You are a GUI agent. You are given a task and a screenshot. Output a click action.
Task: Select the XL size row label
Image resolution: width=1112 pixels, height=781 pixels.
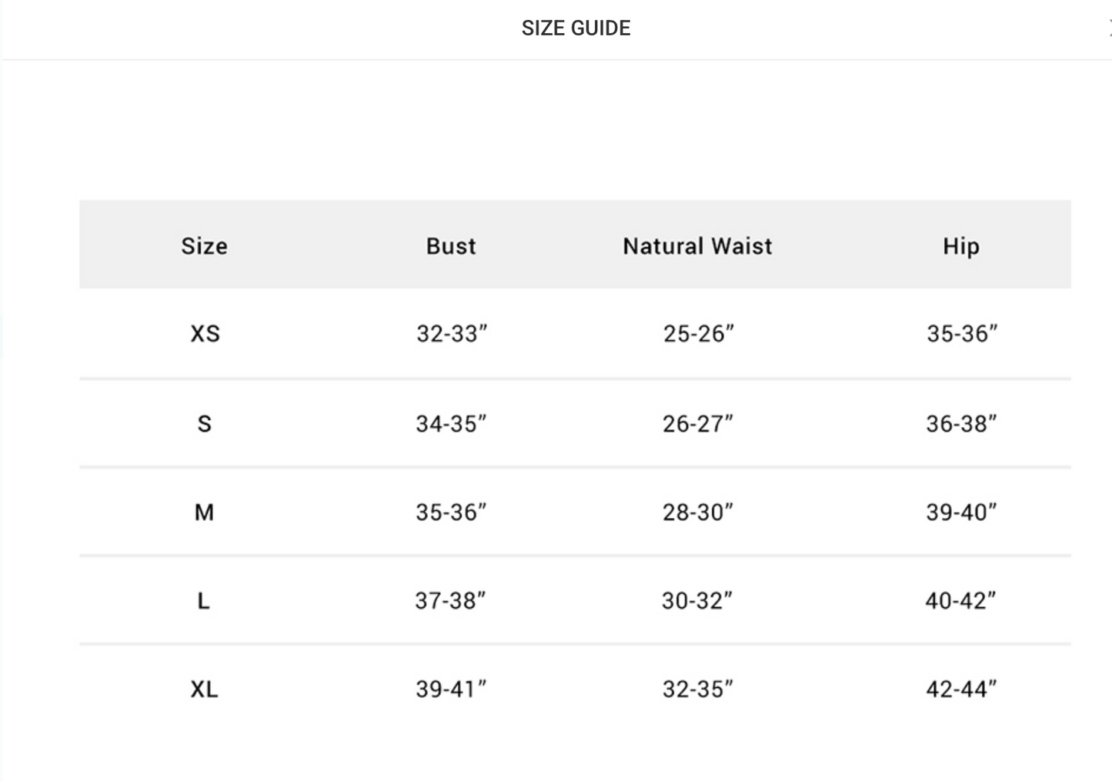tap(204, 689)
